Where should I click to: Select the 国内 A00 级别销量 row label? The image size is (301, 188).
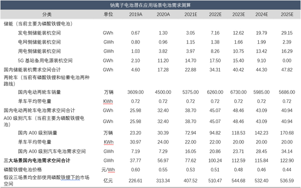38,133
